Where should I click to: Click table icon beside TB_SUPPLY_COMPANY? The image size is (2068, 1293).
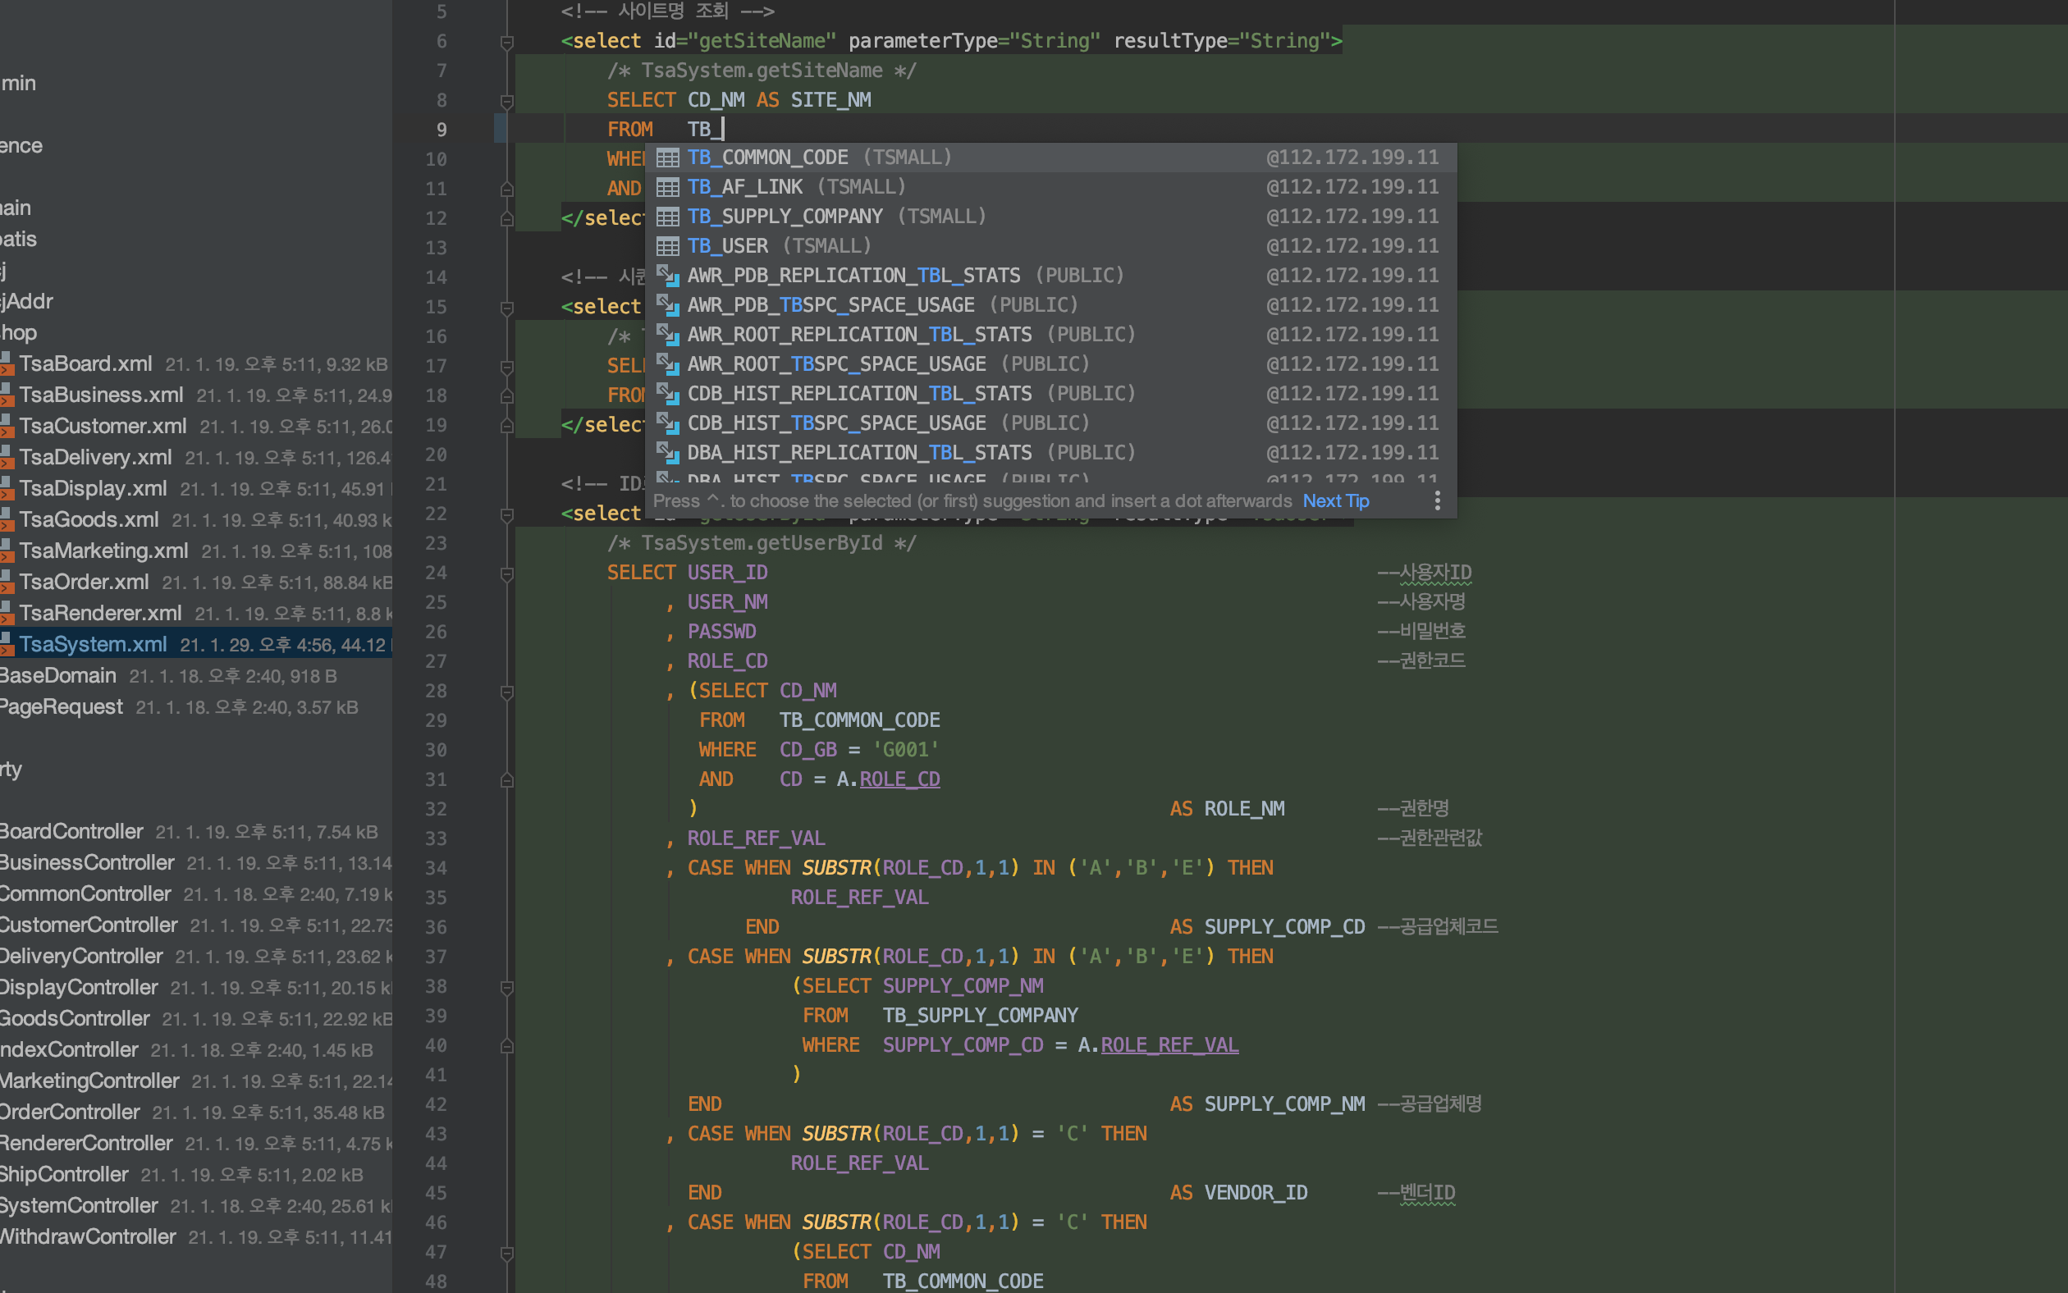point(667,217)
